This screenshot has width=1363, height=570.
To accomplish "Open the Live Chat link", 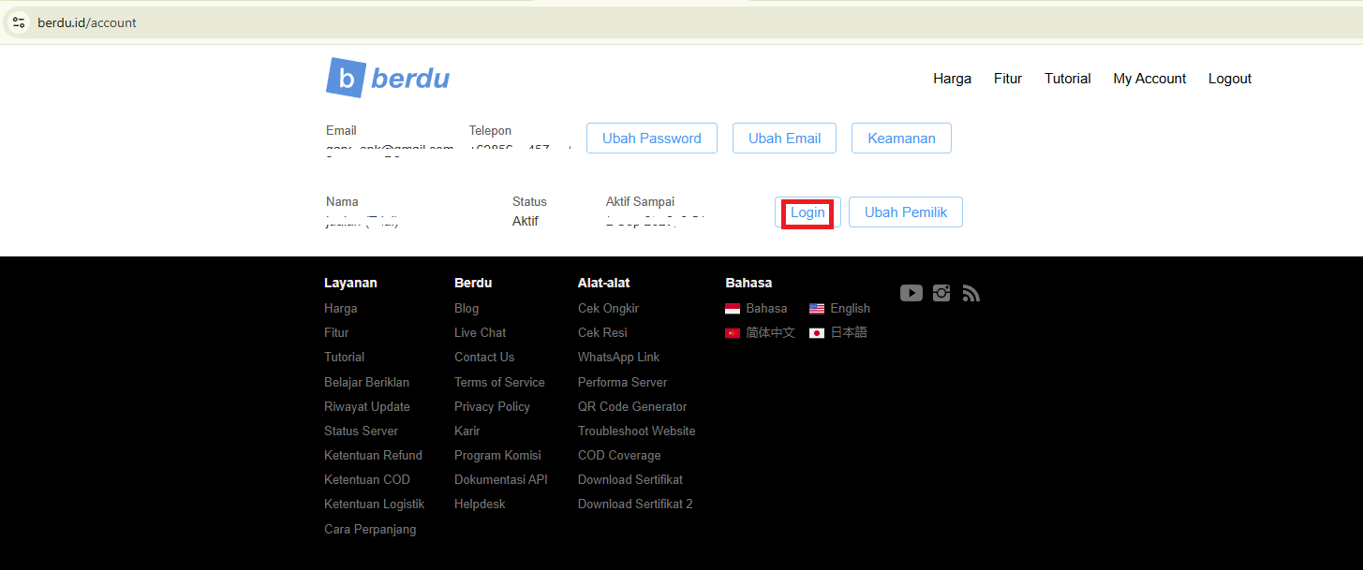I will [481, 332].
